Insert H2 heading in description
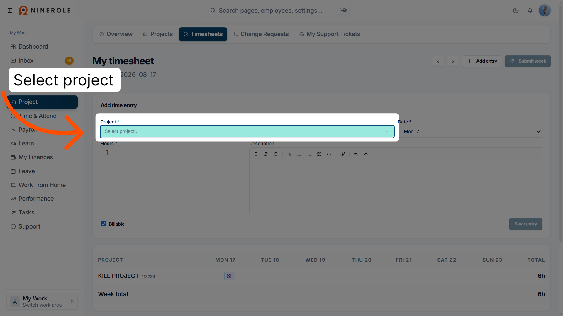 tap(289, 154)
